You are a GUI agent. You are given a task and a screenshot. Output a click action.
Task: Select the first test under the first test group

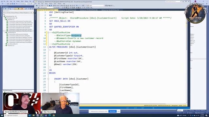pyautogui.click(x=20, y=21)
